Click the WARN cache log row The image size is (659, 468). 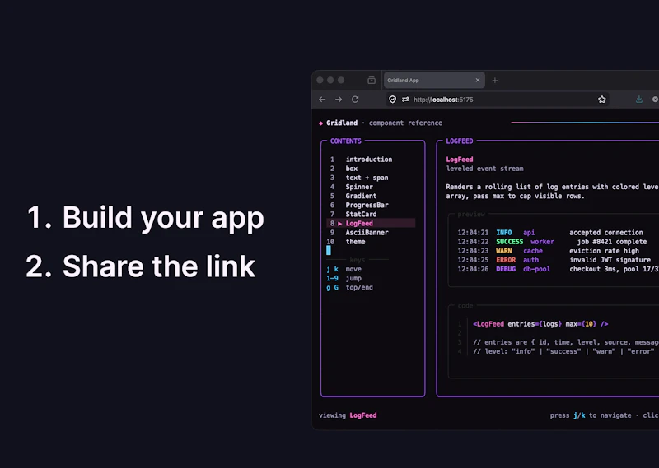[x=549, y=251]
